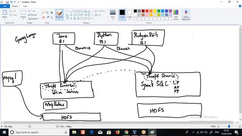Select the Eraser tool
The image size is (242, 136).
tap(43, 17)
